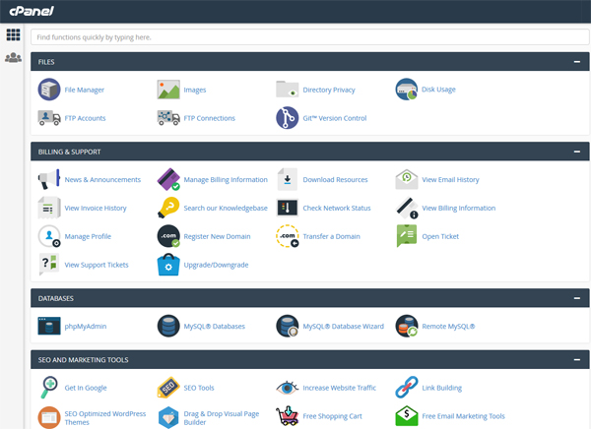Click the Directory Privacy link
The width and height of the screenshot is (591, 429).
(x=329, y=90)
